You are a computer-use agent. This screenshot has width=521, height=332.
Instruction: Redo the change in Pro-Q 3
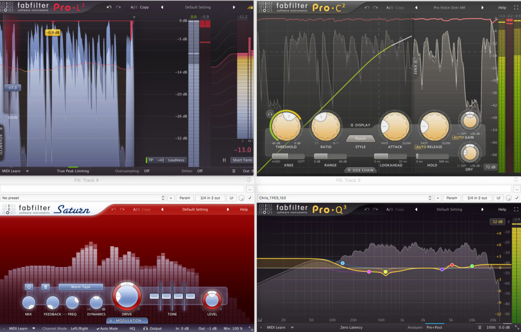[376, 209]
